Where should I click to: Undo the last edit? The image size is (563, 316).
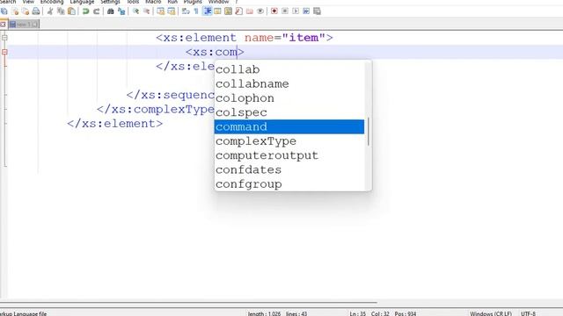click(x=86, y=11)
